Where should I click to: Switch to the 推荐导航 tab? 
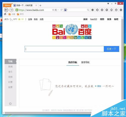click(85, 62)
